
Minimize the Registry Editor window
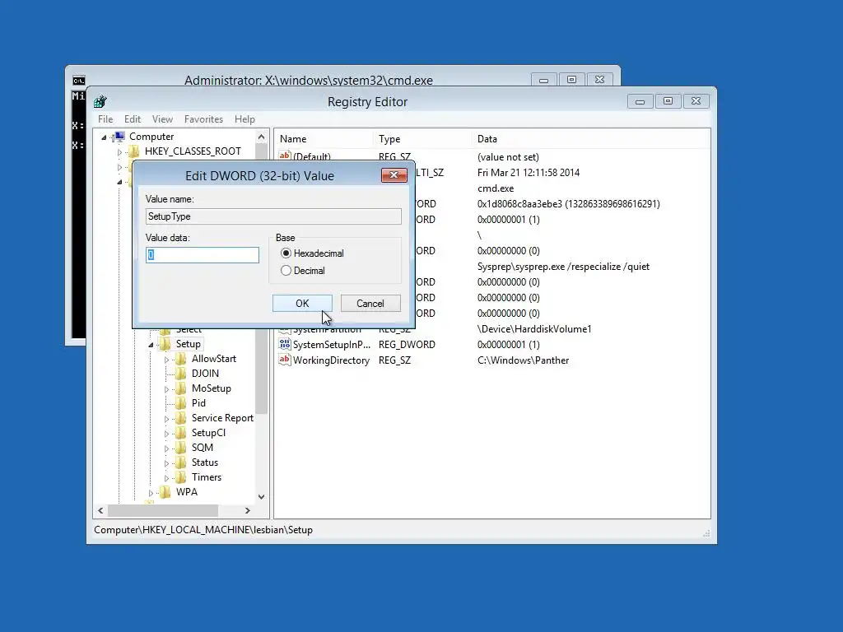[x=640, y=101]
